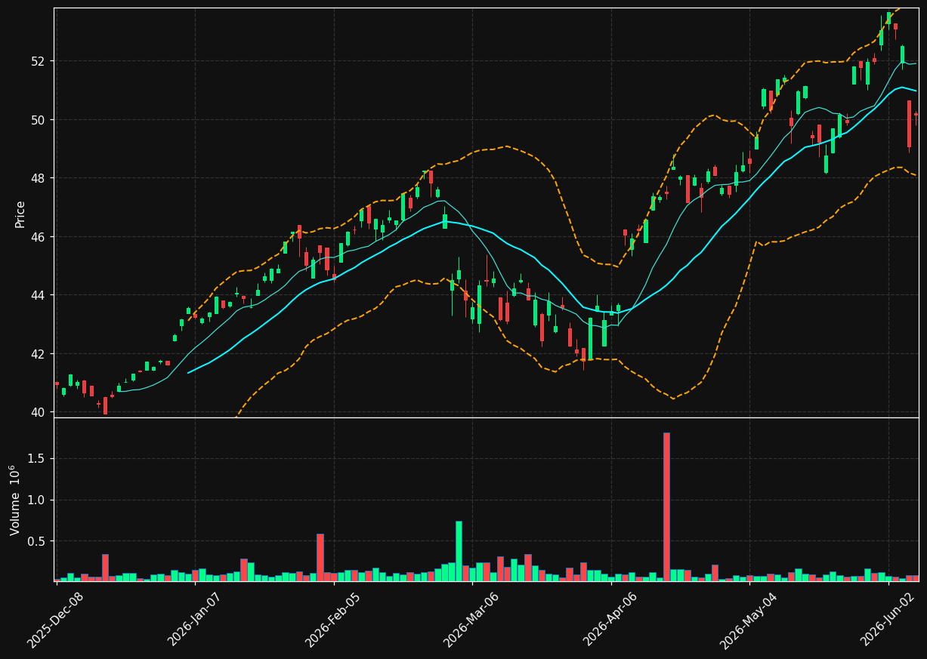
Task: Click the 42 price tick label
Action: point(39,354)
